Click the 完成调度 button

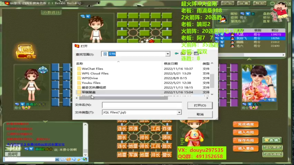pyautogui.click(x=245, y=124)
